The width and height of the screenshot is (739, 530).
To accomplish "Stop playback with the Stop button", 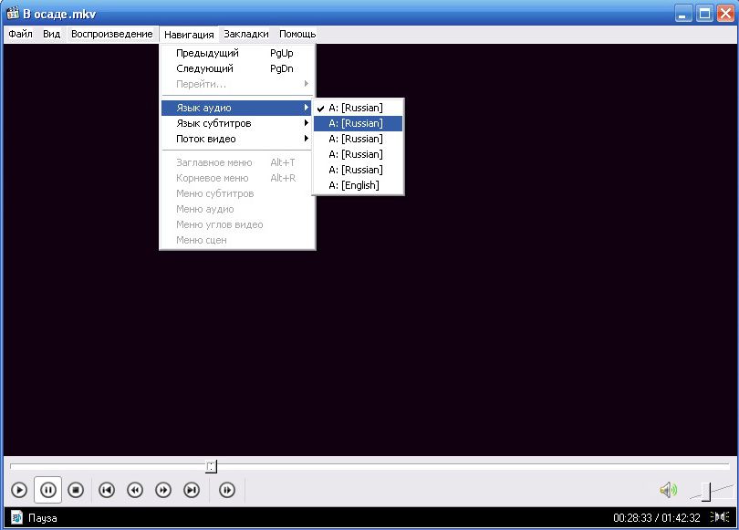I will point(76,490).
